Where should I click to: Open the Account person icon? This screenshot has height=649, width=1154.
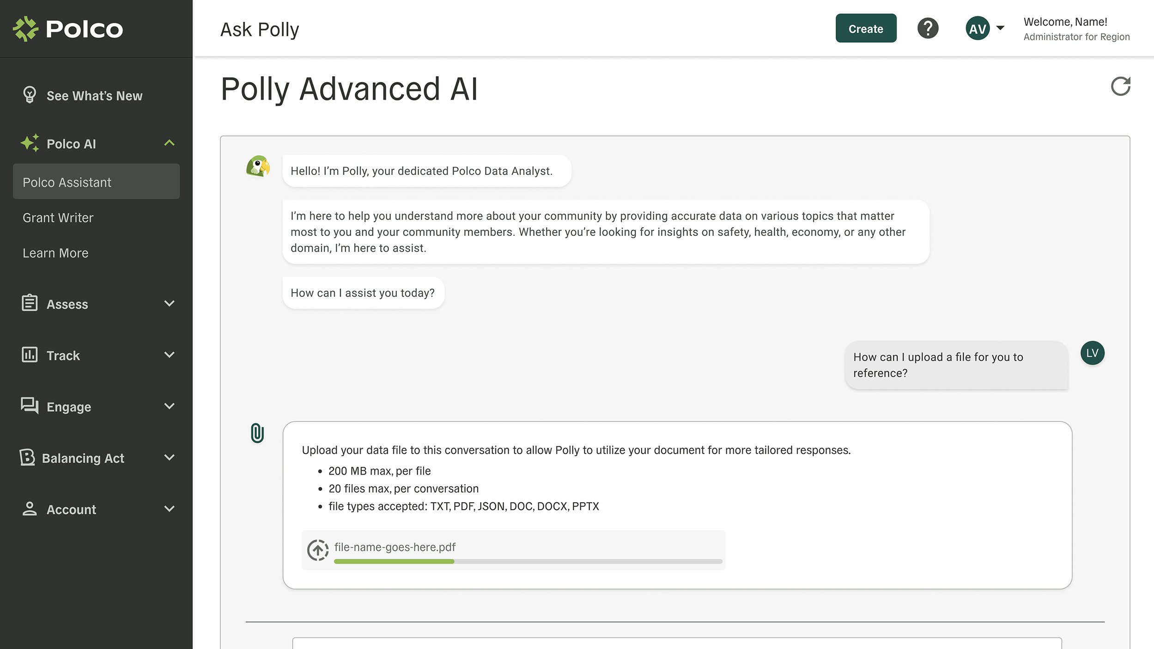pos(30,509)
